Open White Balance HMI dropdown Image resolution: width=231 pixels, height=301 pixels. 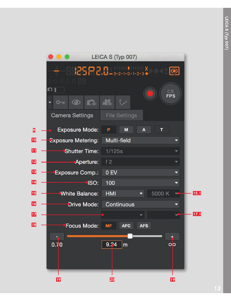pyautogui.click(x=123, y=194)
